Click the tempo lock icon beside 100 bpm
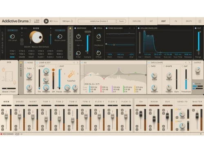Screen dimensions: 204x153 [x=72, y=21]
